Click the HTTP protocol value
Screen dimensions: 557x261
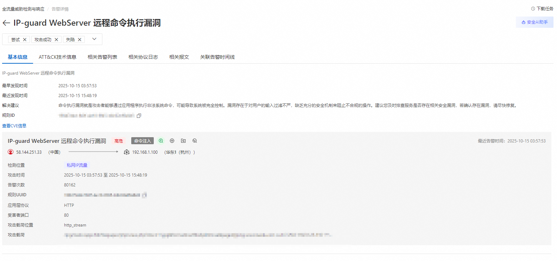[69, 205]
